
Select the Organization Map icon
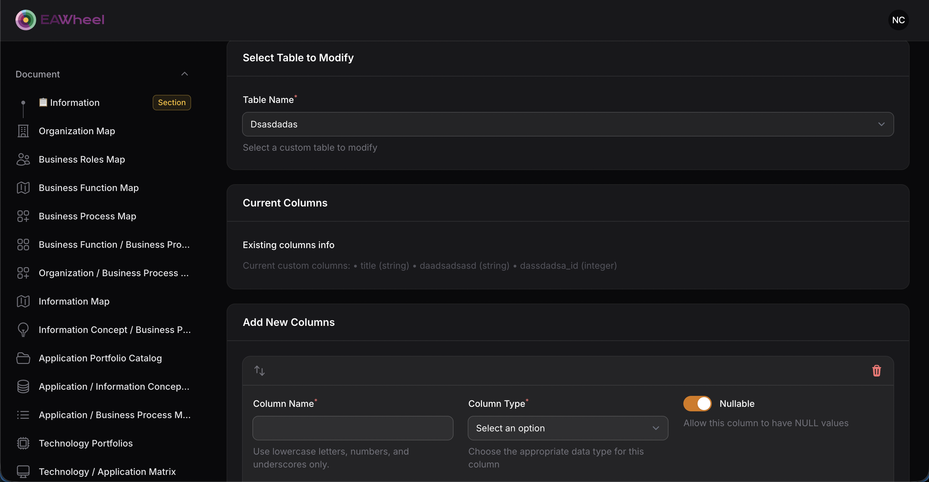tap(23, 131)
